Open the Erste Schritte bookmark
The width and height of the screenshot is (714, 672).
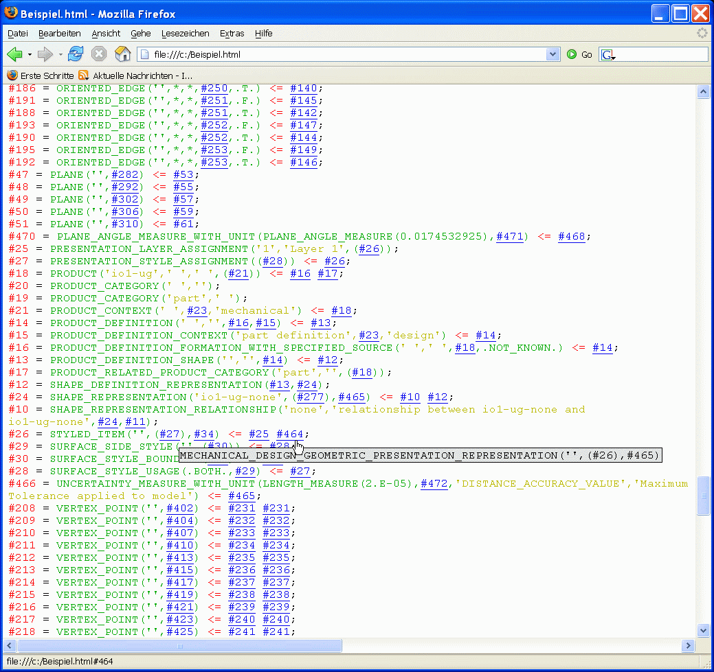pos(41,76)
